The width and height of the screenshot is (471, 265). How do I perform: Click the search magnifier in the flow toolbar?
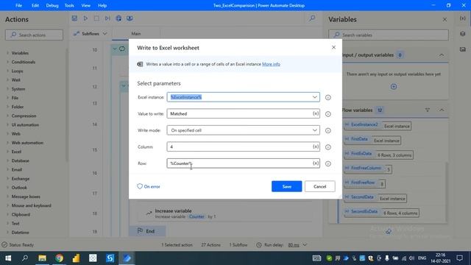point(312,18)
